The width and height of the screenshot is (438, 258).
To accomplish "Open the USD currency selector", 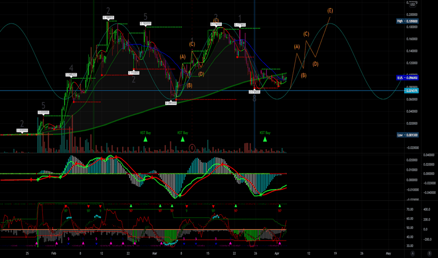I will click(x=413, y=5).
